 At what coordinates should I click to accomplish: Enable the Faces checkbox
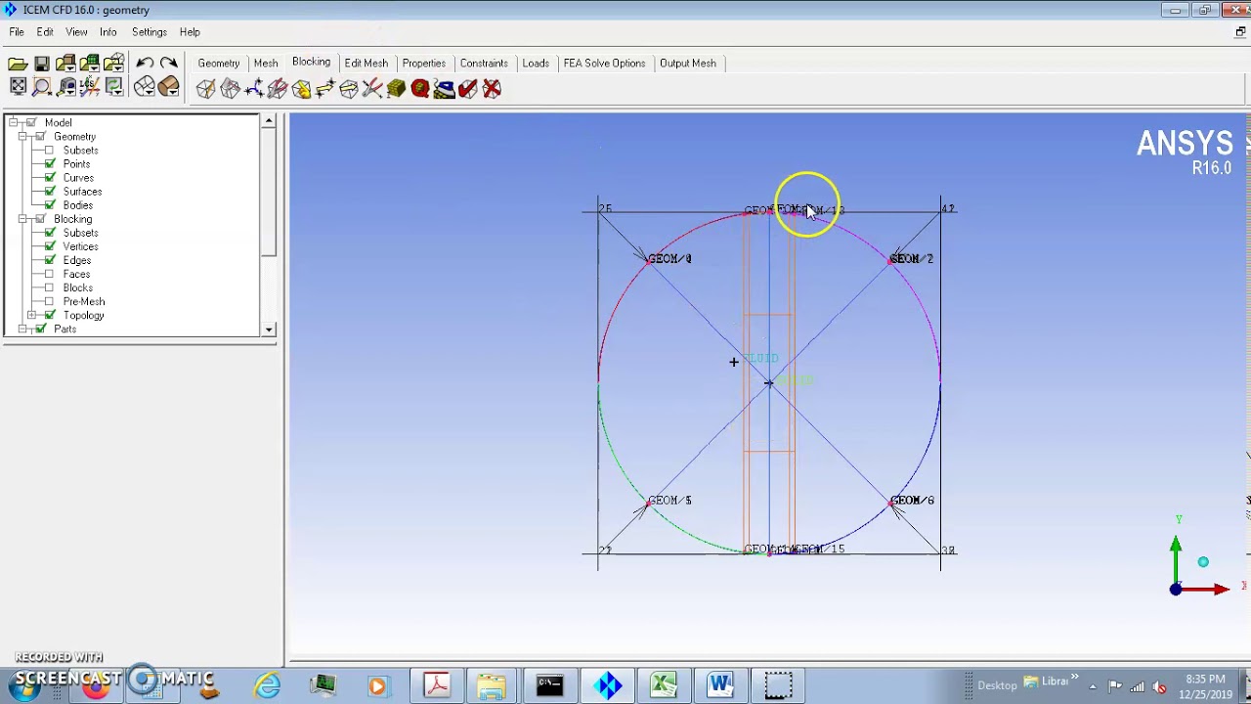50,274
